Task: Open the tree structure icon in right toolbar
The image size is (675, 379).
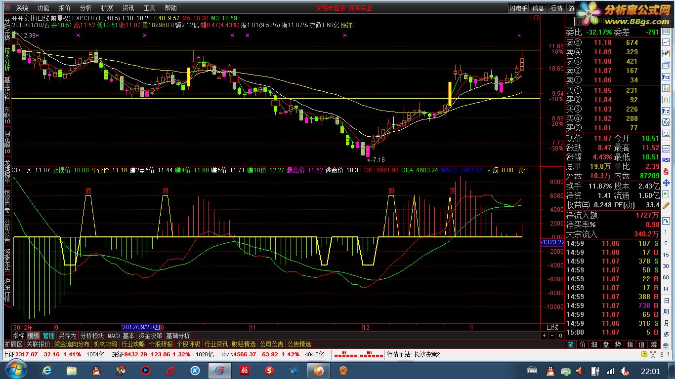Action: click(666, 88)
